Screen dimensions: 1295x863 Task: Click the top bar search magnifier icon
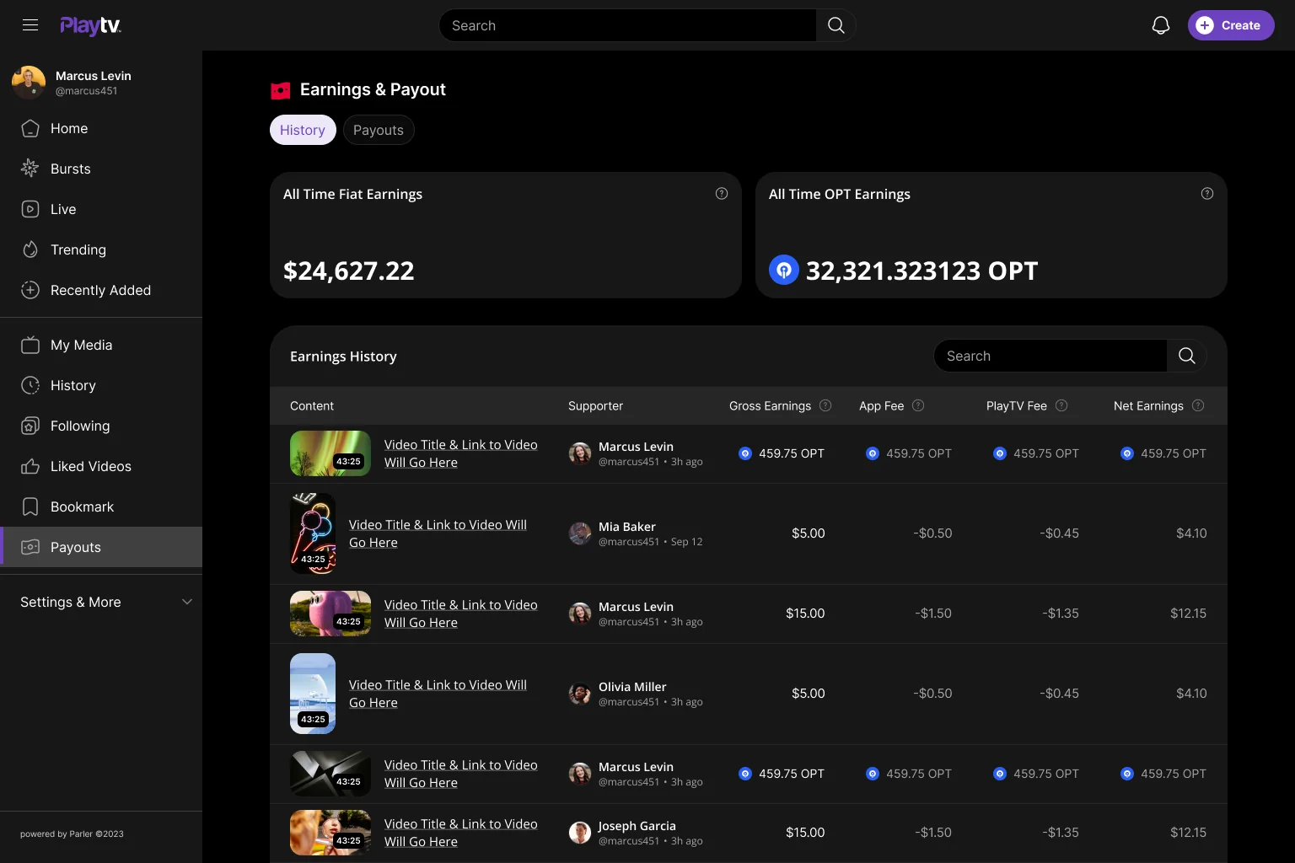click(x=836, y=25)
